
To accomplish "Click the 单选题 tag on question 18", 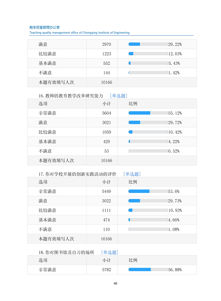I will pyautogui.click(x=110, y=252).
